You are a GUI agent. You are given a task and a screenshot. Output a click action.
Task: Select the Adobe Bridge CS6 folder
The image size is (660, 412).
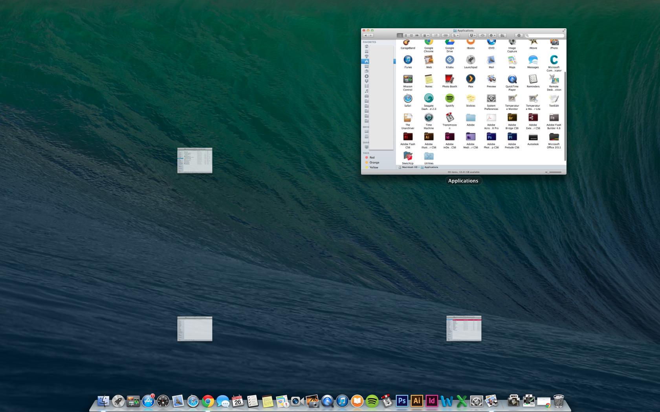pyautogui.click(x=512, y=118)
